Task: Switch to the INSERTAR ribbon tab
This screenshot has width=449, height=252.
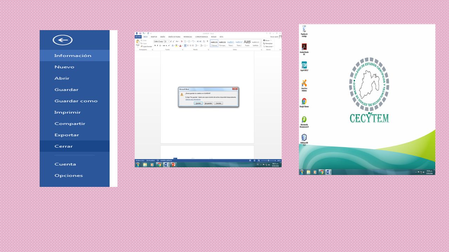Action: pos(154,37)
